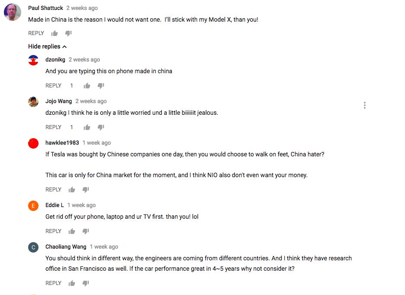Click Reply under Eddie L's comment
Image resolution: width=405 pixels, height=295 pixels.
pyautogui.click(x=53, y=231)
